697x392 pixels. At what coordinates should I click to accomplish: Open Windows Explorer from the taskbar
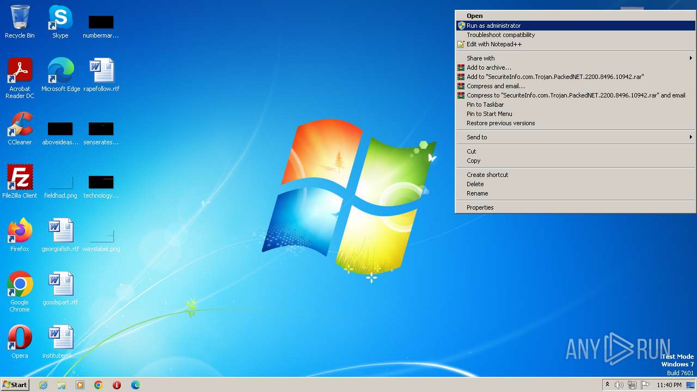click(x=62, y=385)
